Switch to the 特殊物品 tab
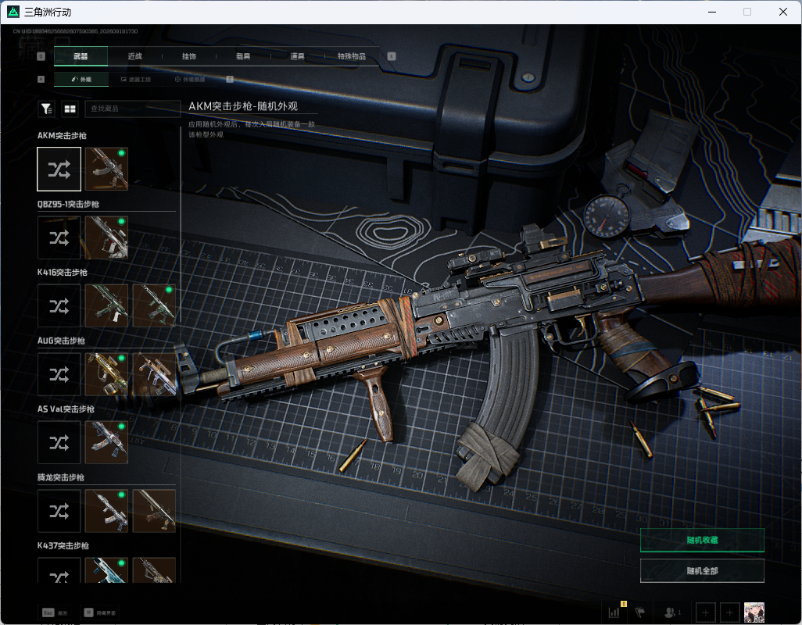 tap(352, 56)
